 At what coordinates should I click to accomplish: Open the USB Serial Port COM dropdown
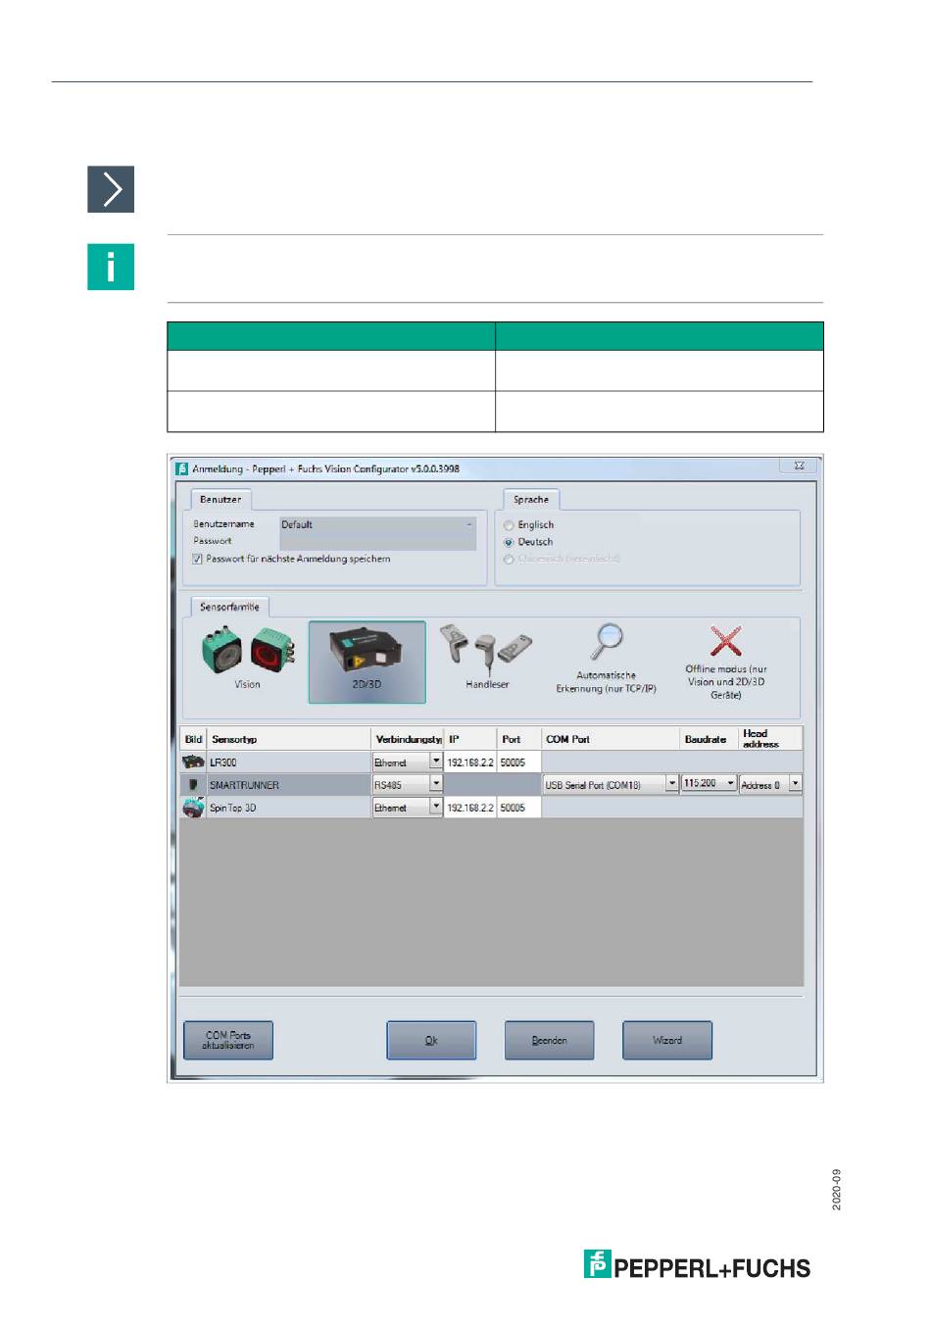(672, 784)
